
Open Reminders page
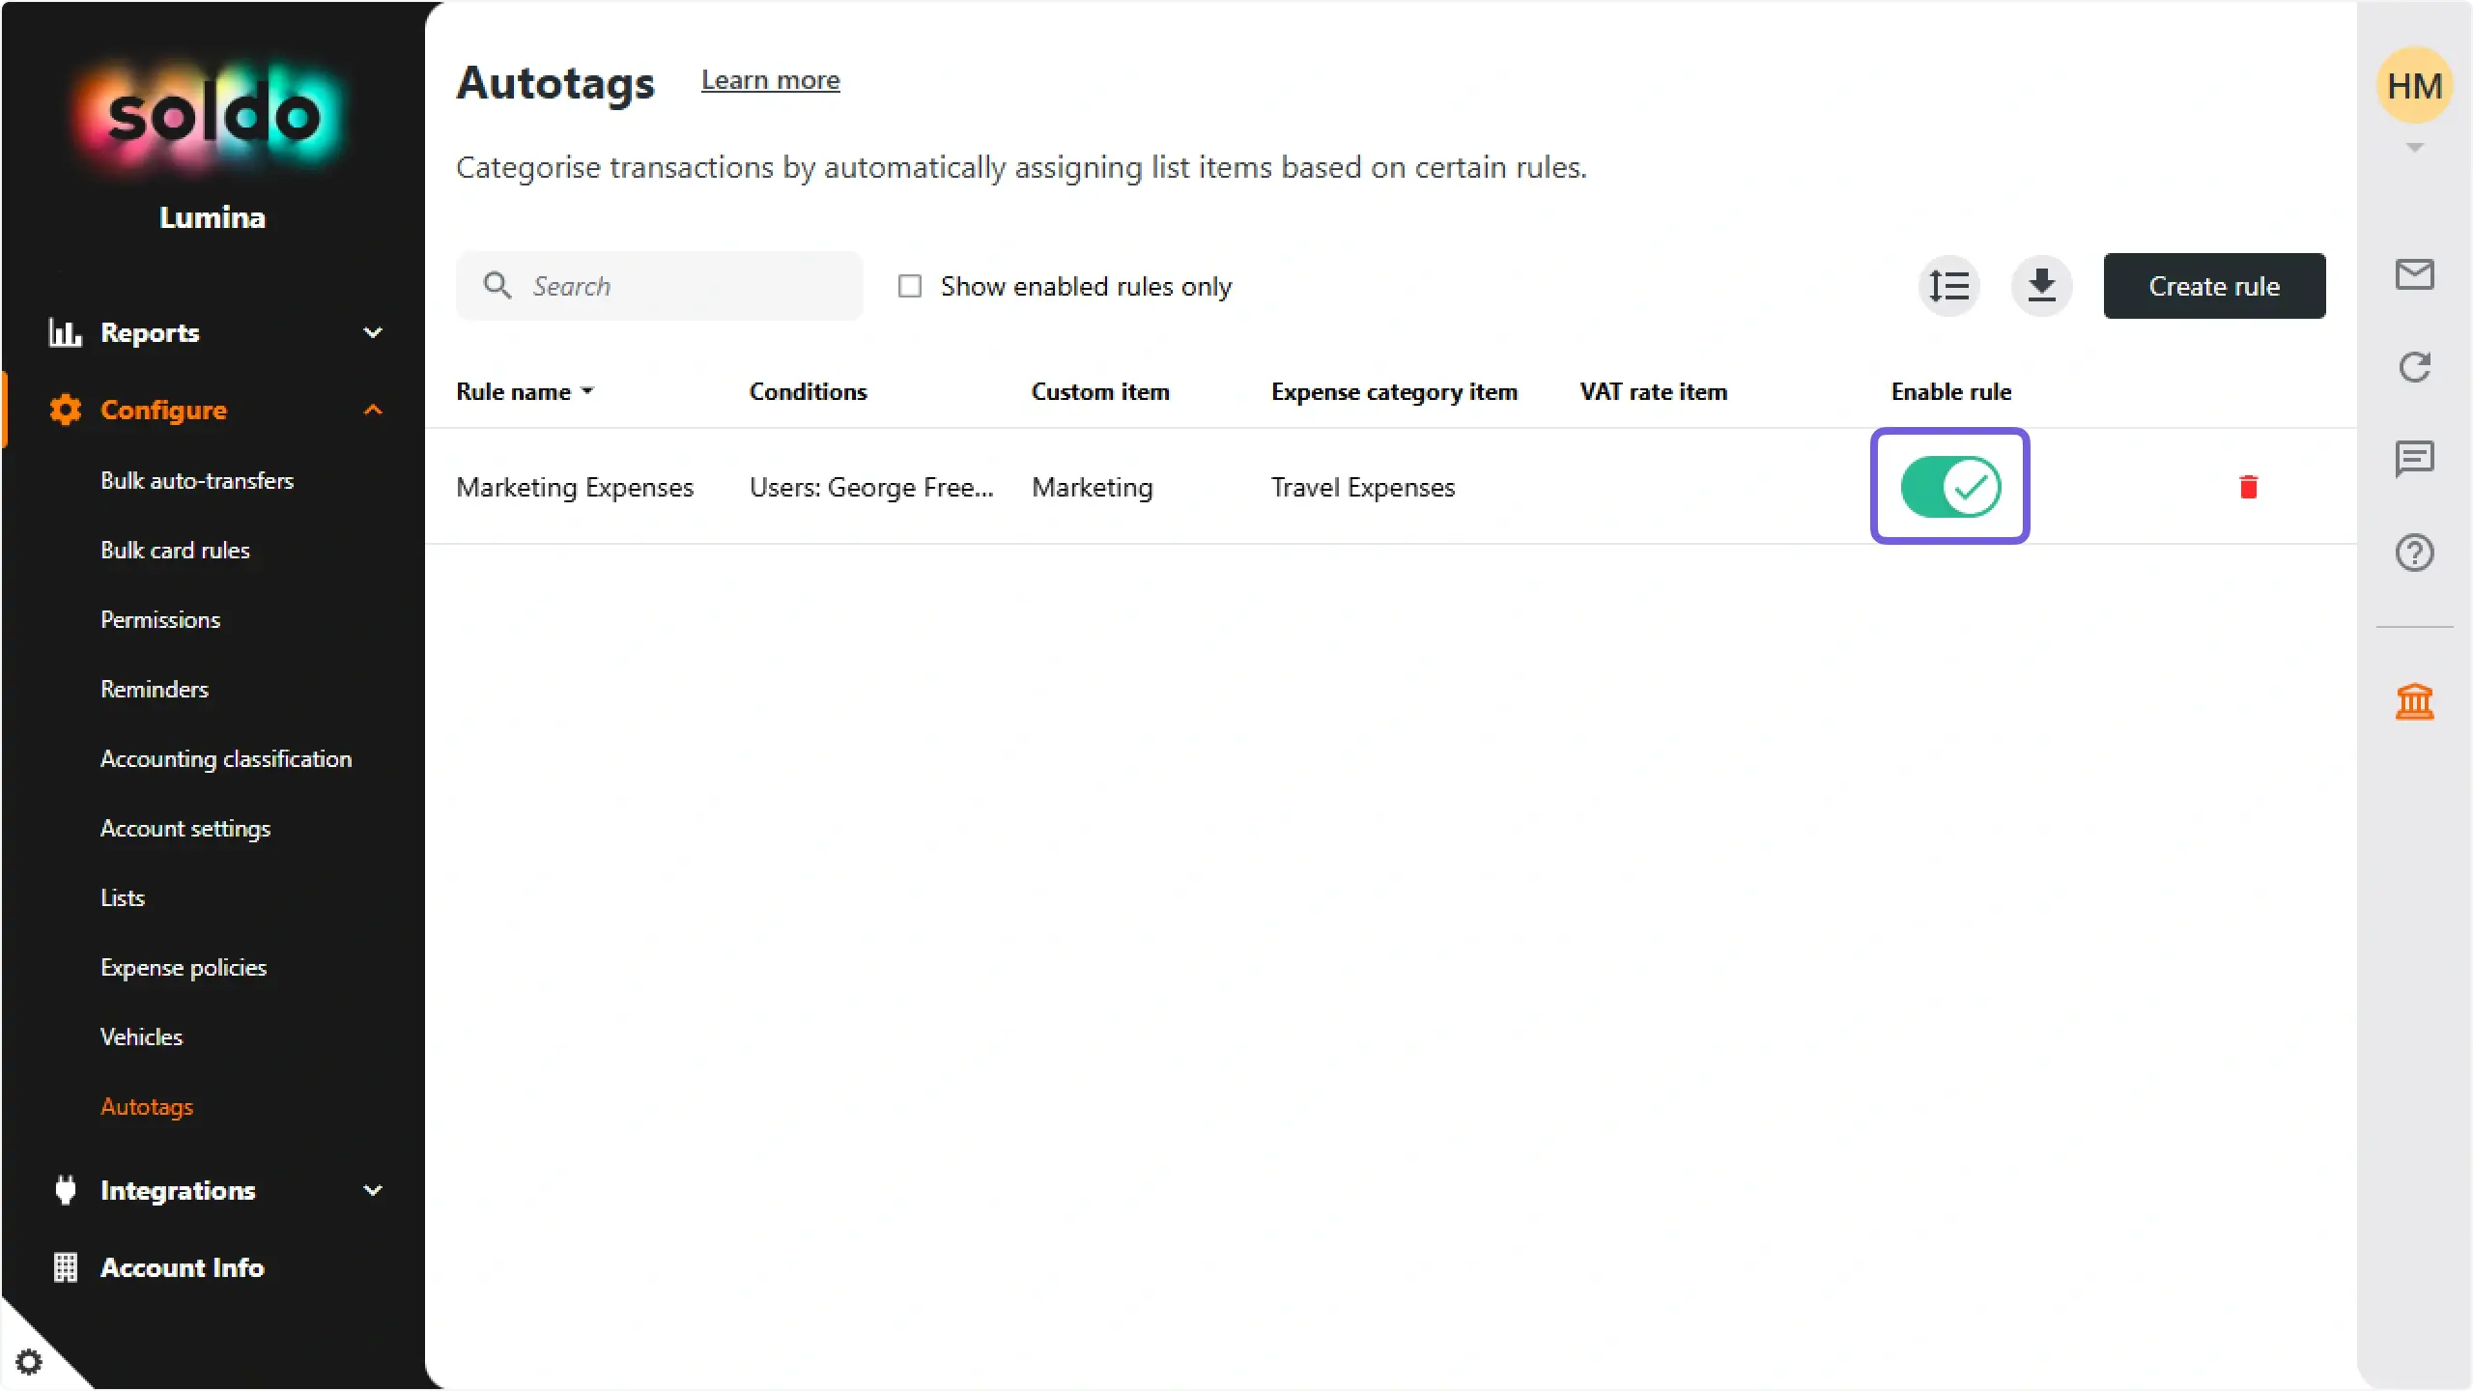coord(155,690)
